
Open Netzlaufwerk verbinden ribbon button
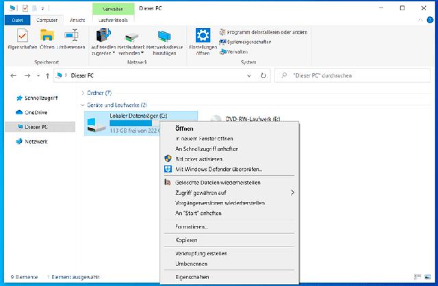click(131, 42)
